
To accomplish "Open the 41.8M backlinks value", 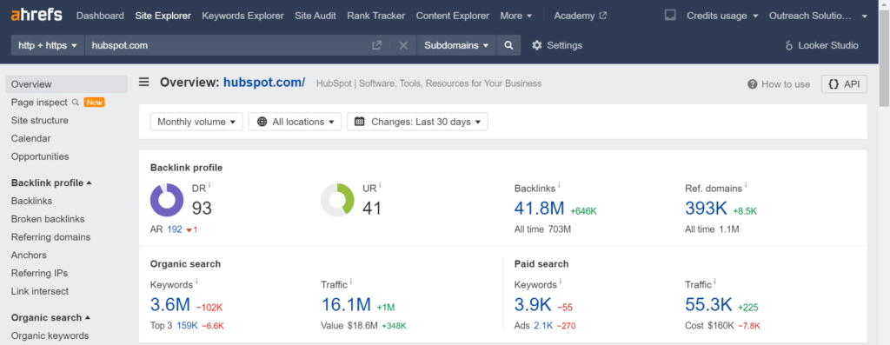I will point(539,209).
